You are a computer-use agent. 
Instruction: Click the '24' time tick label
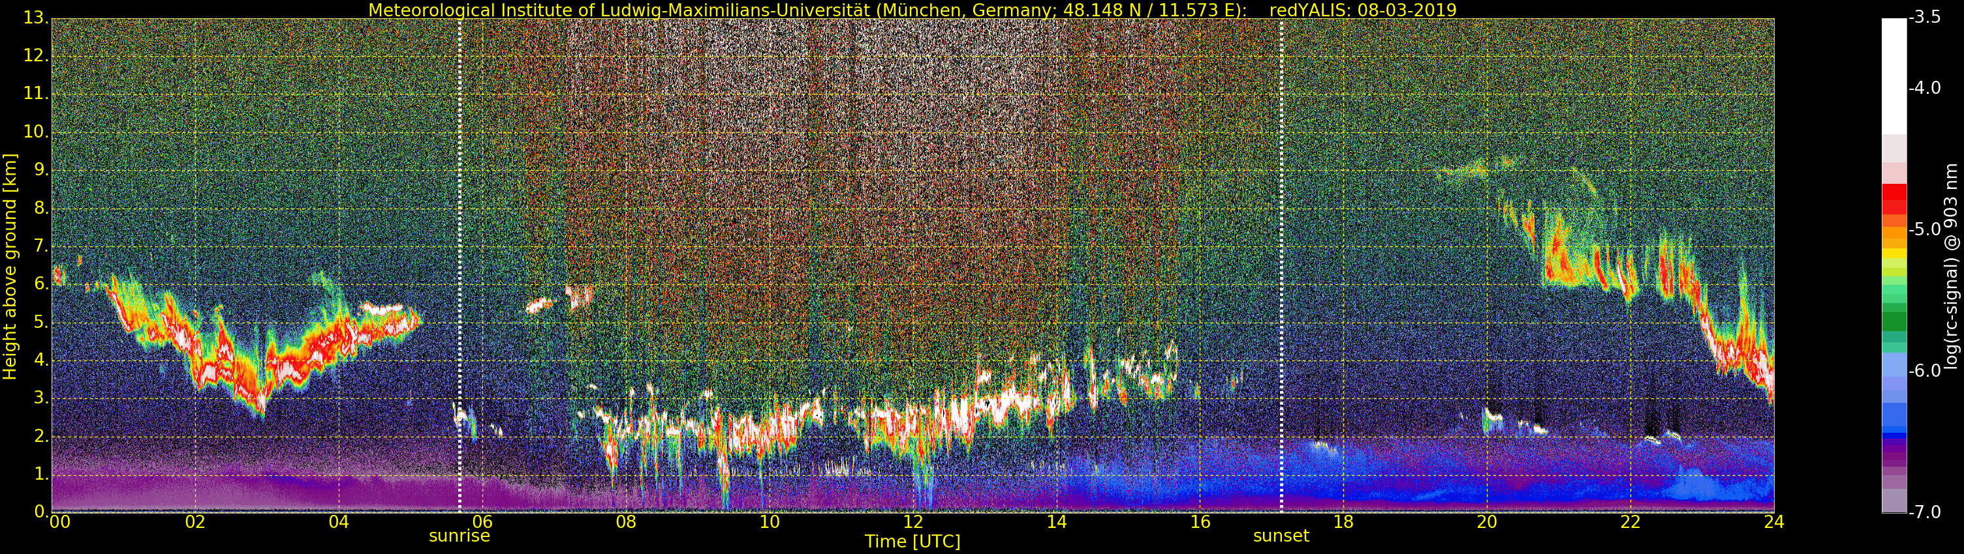coord(1773,521)
